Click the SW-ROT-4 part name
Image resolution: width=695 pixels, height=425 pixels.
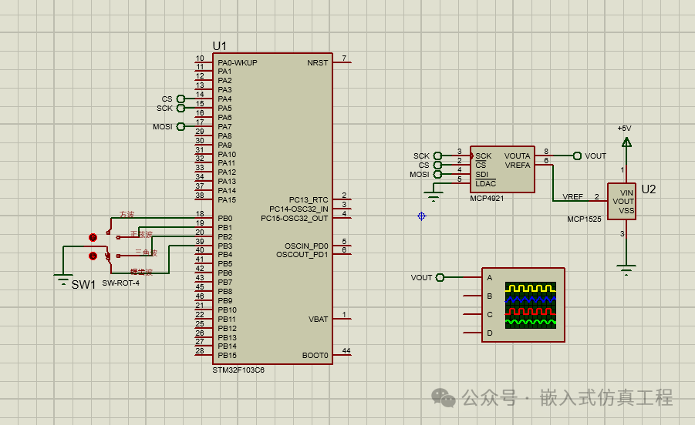(120, 283)
